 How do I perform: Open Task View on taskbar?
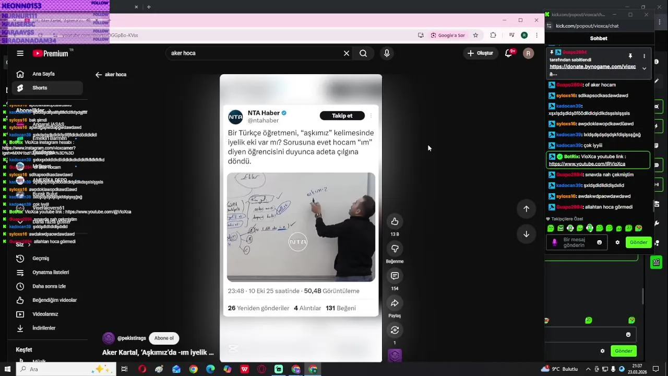[124, 369]
